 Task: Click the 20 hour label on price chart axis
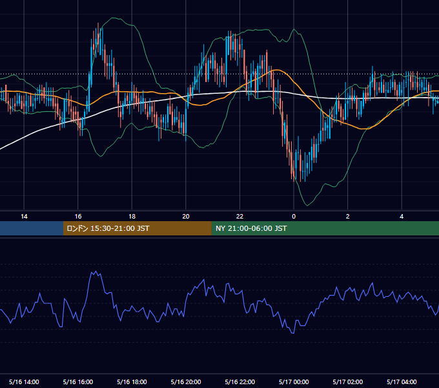tap(186, 217)
